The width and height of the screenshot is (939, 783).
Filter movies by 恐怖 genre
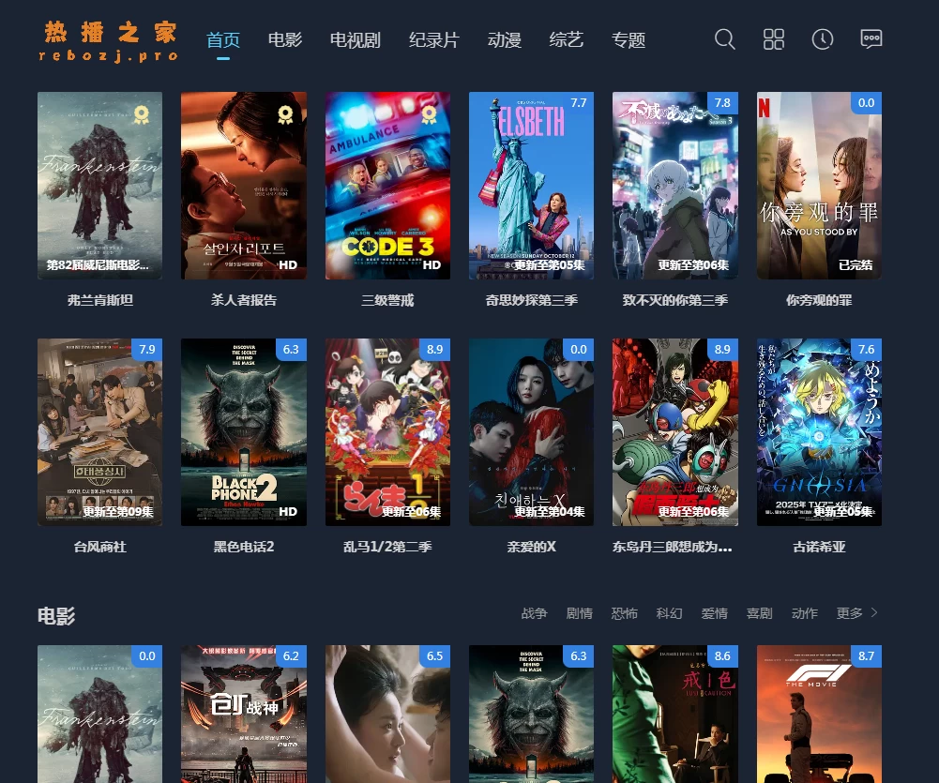624,613
